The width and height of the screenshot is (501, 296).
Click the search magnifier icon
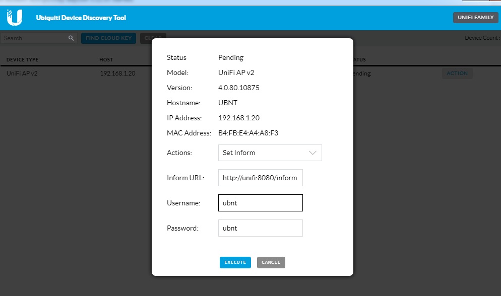71,38
